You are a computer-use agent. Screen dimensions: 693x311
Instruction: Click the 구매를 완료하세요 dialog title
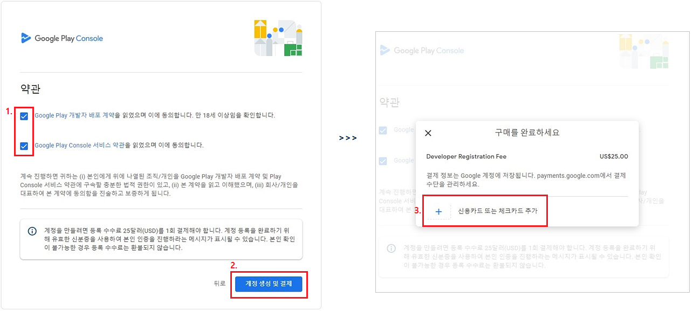click(527, 133)
